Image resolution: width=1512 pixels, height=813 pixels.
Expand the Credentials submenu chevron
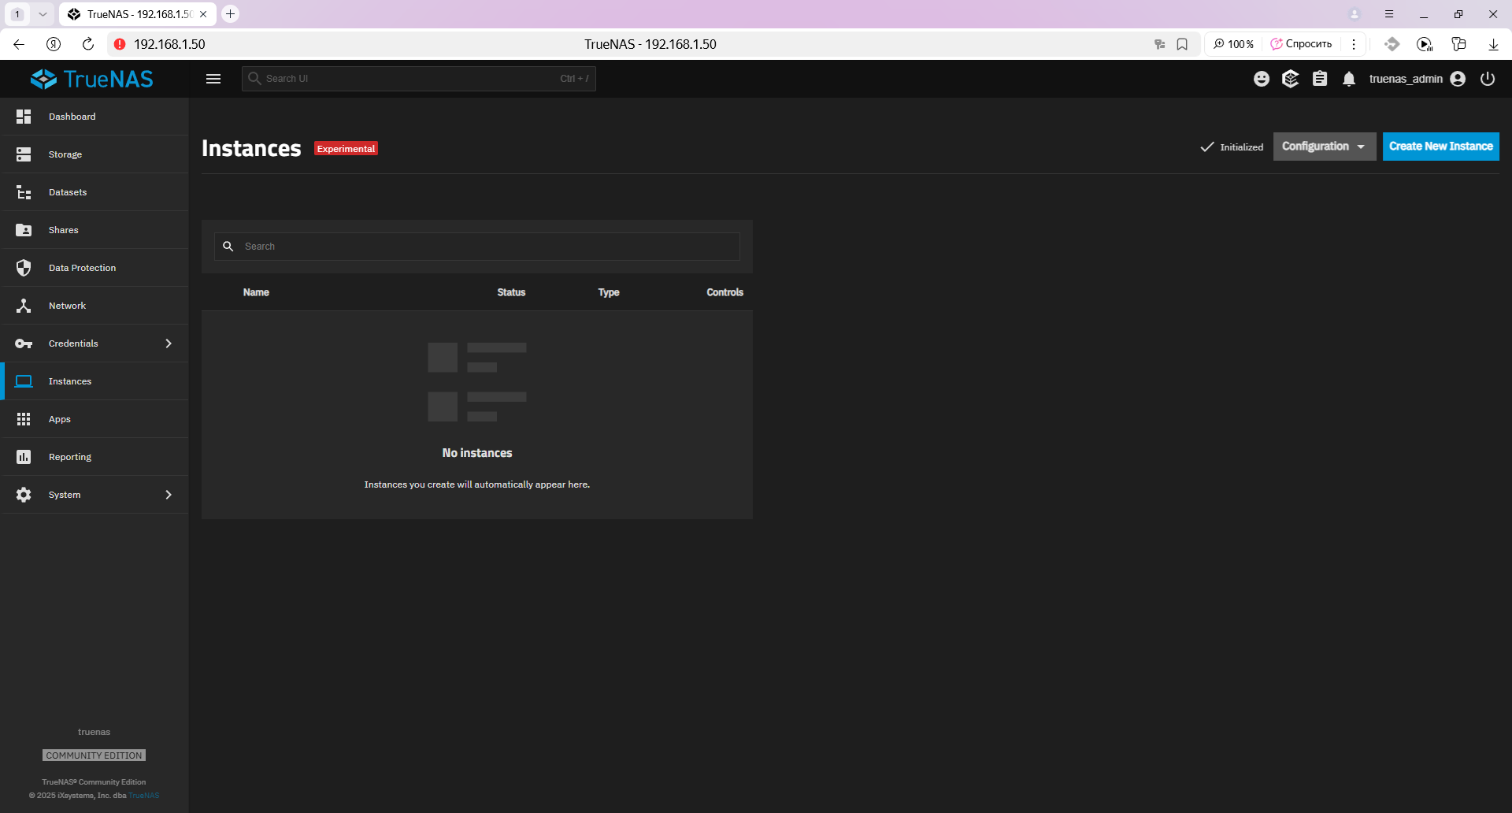[x=169, y=343]
